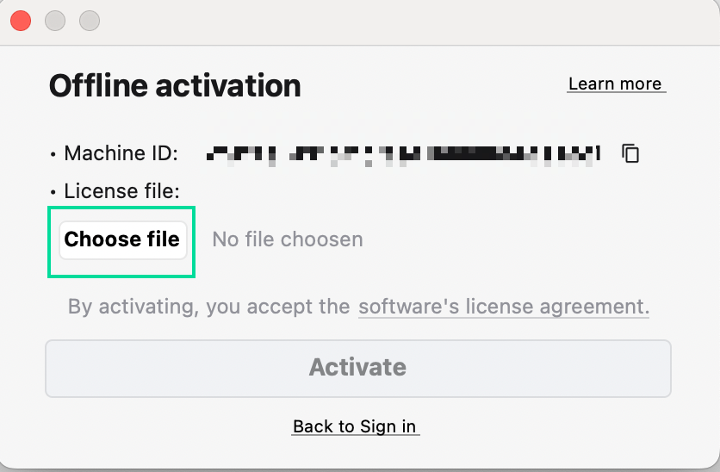720x472 pixels.
Task: Click the Choose file button
Action: click(122, 239)
